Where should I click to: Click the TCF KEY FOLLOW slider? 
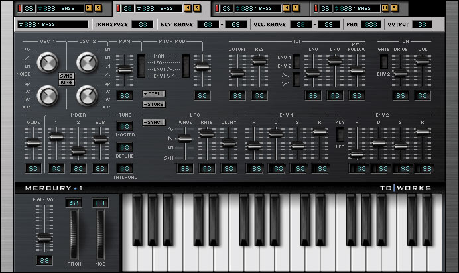click(x=357, y=71)
